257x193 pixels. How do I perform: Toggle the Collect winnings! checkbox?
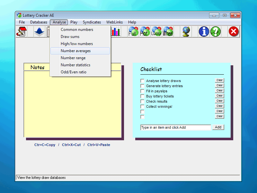[x=142, y=106]
